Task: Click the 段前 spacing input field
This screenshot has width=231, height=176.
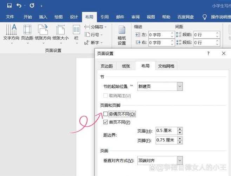Action: pos(207,35)
